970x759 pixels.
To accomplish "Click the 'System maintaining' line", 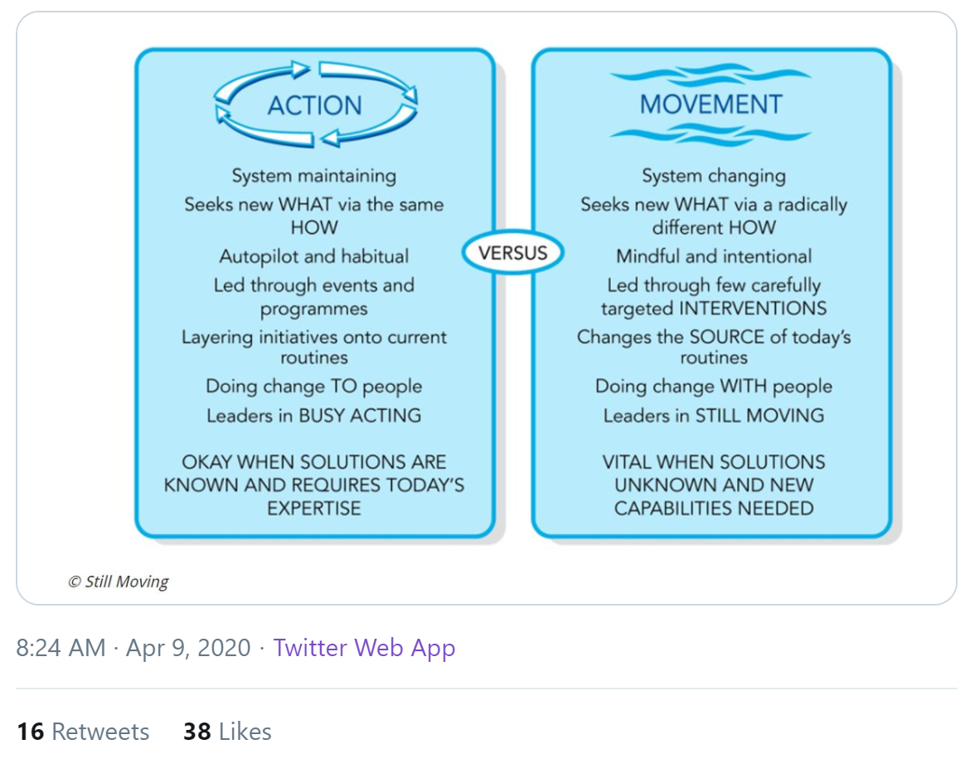I will click(314, 176).
